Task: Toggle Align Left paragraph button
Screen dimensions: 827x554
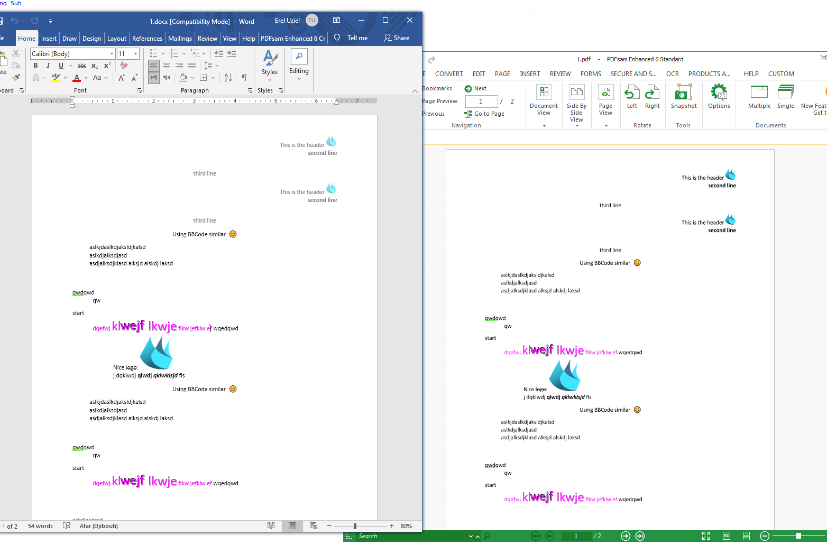Action: point(154,66)
